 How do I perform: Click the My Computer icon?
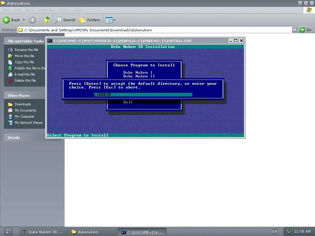tap(10, 116)
